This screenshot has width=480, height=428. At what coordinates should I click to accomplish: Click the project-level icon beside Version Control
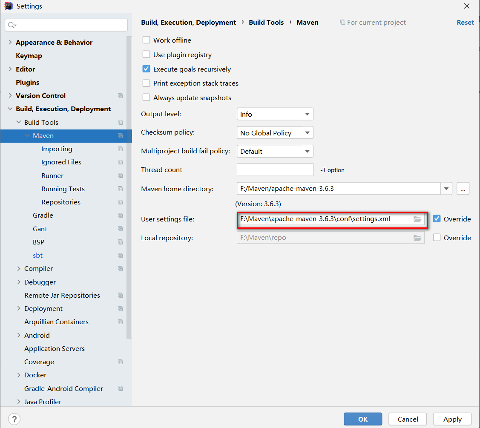click(120, 95)
